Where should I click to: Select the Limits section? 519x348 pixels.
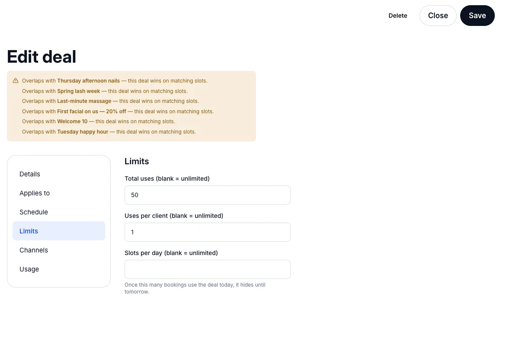point(59,231)
